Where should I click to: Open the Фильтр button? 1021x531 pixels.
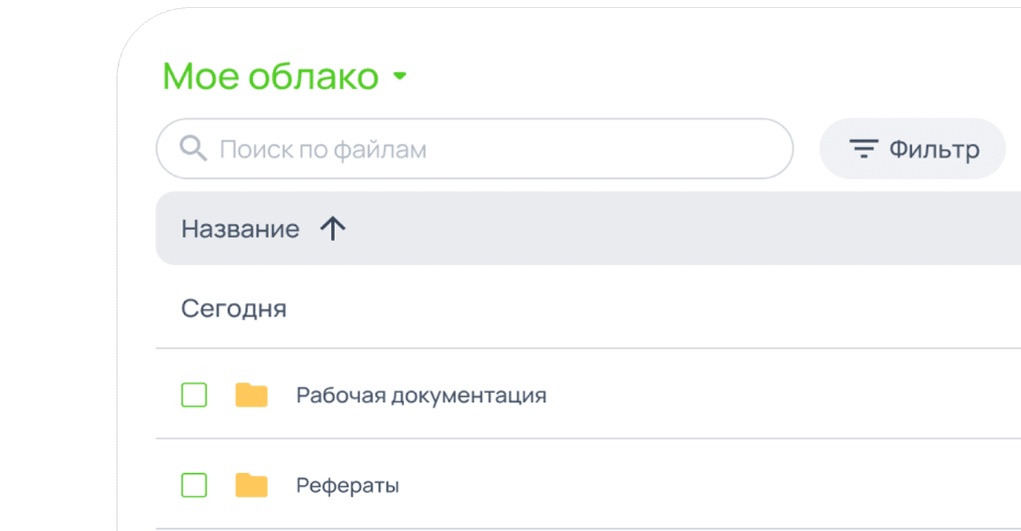point(912,149)
